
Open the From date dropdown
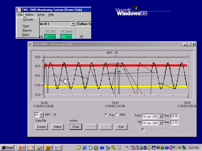point(161,116)
